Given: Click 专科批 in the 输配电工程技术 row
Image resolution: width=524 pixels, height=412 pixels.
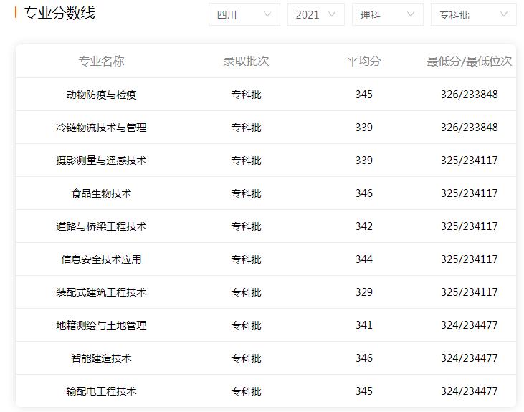Looking at the screenshot, I should [x=247, y=391].
